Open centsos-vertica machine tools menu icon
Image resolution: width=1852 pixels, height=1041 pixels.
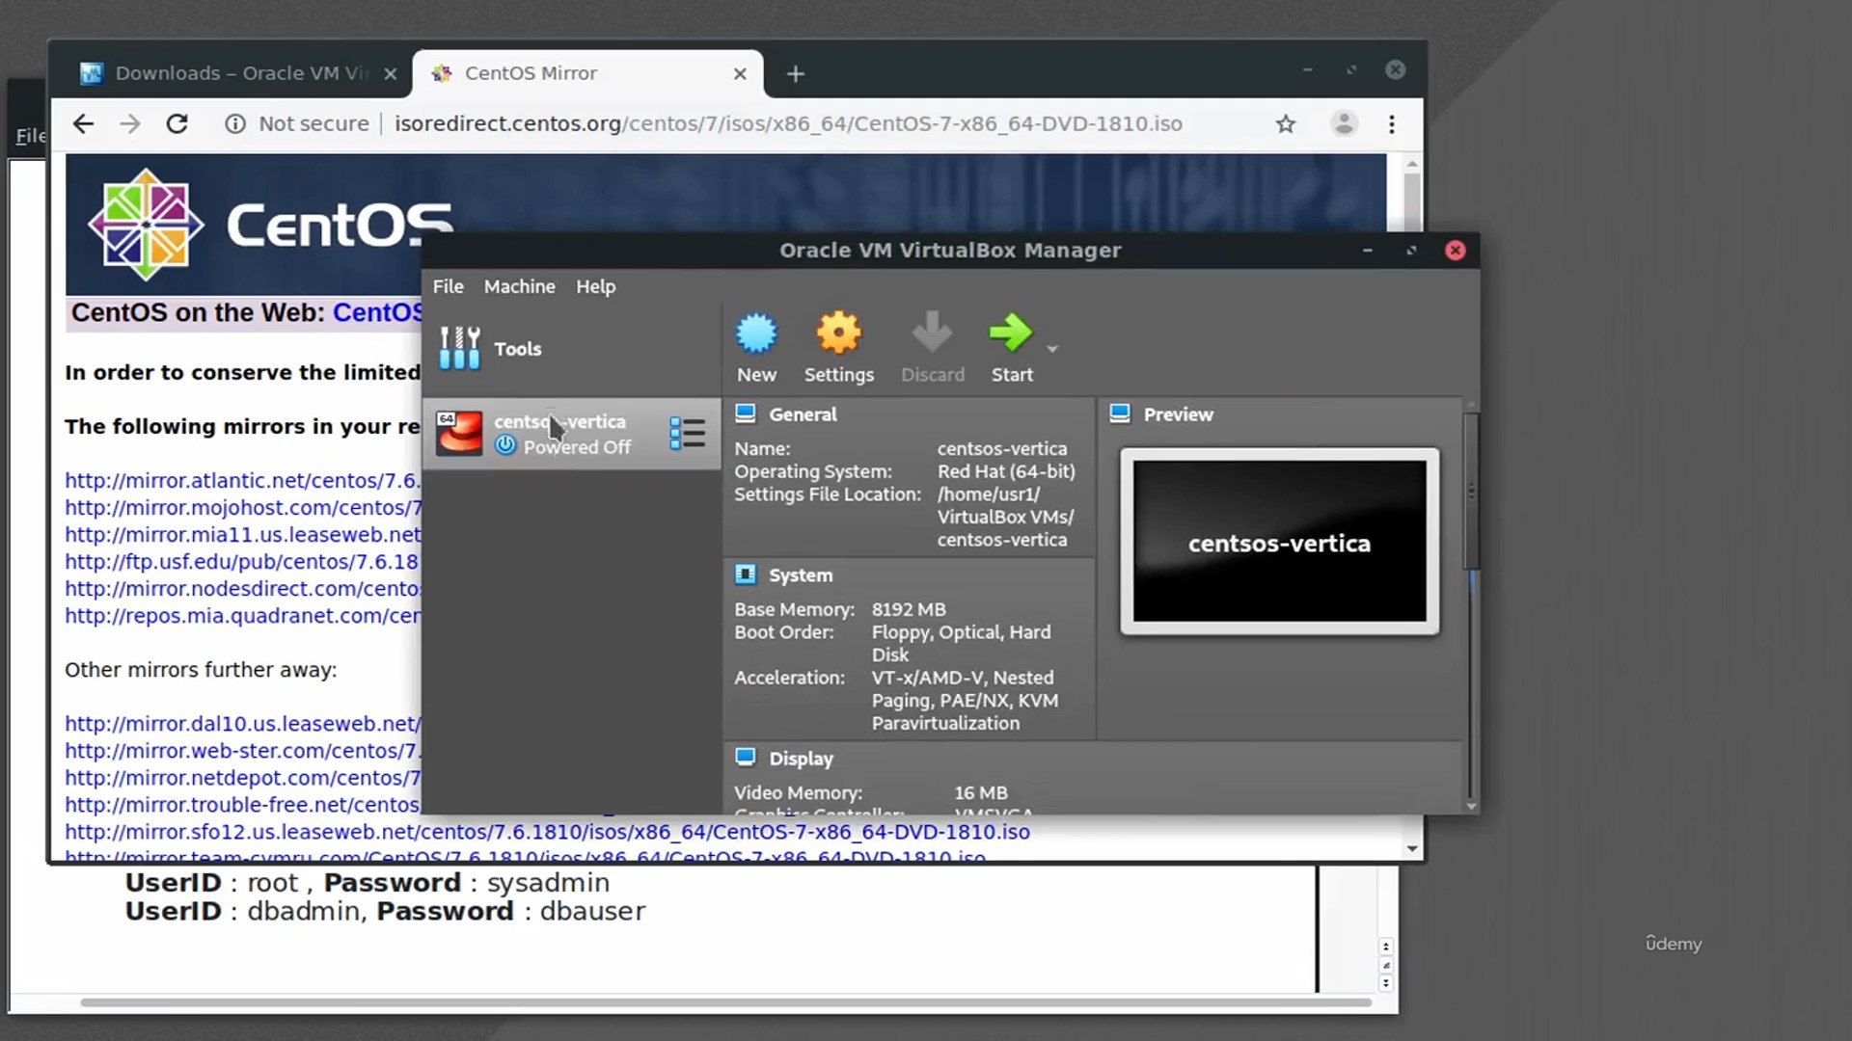tap(687, 434)
